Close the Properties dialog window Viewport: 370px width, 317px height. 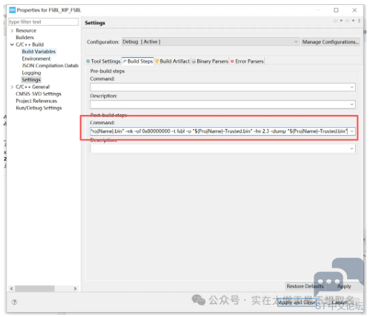tap(354, 10)
